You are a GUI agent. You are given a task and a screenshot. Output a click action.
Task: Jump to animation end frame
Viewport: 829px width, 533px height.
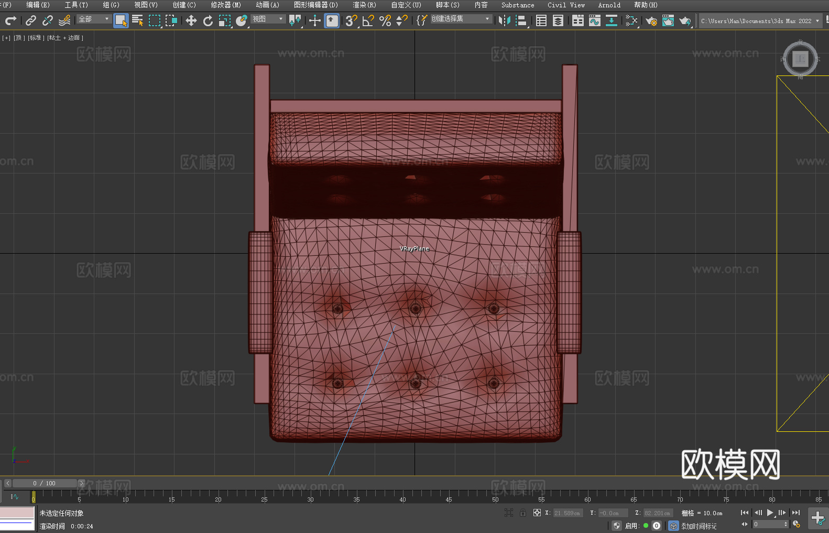(796, 513)
